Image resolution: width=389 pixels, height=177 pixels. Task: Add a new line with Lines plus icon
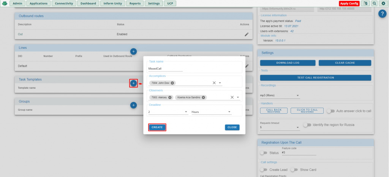click(x=133, y=52)
